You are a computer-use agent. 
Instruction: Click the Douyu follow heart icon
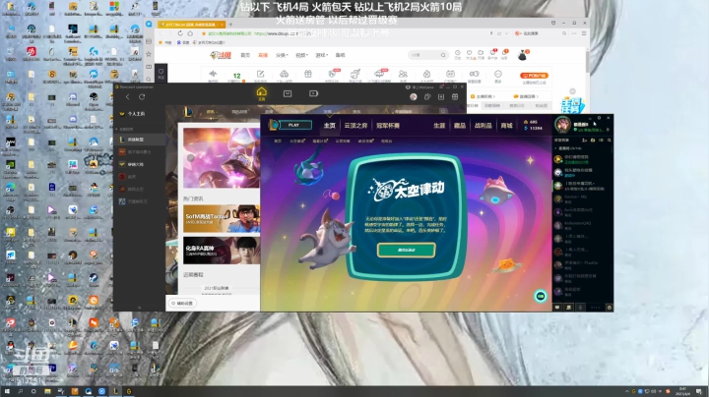click(470, 54)
